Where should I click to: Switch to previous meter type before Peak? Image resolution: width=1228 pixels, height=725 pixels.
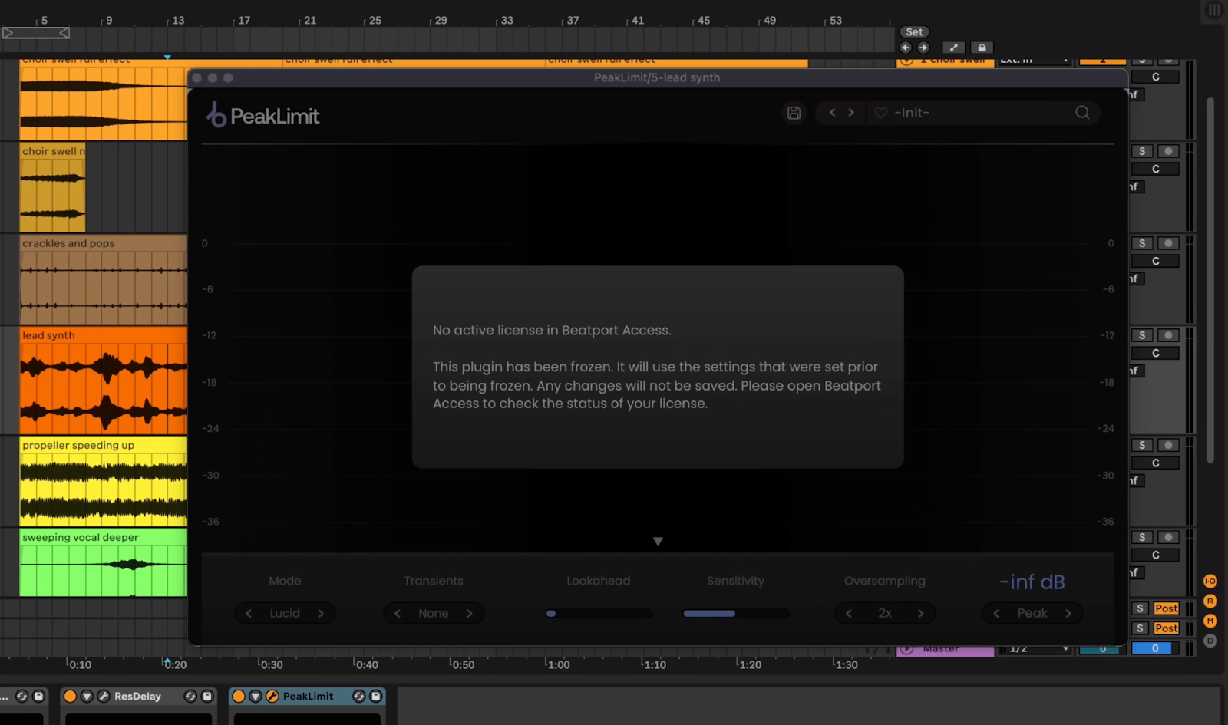pyautogui.click(x=996, y=614)
